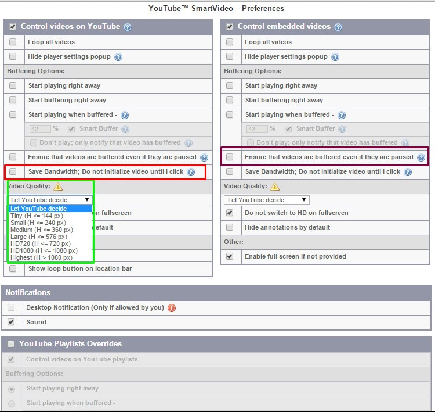The image size is (435, 412).
Task: Check embedded Start playing when buffered
Action: coord(230,114)
